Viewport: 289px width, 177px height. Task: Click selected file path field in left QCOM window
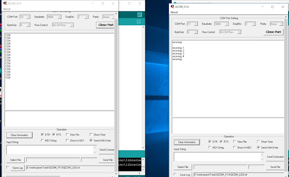53,160
